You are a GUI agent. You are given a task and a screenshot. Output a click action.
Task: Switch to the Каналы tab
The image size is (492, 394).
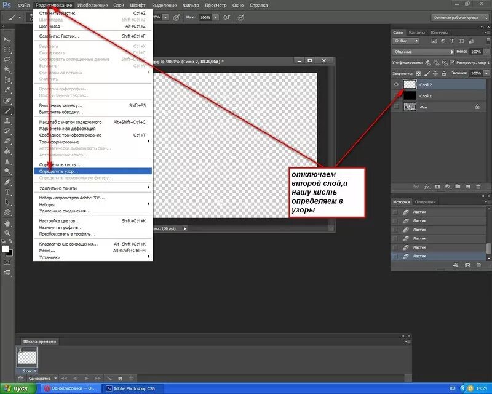click(417, 33)
